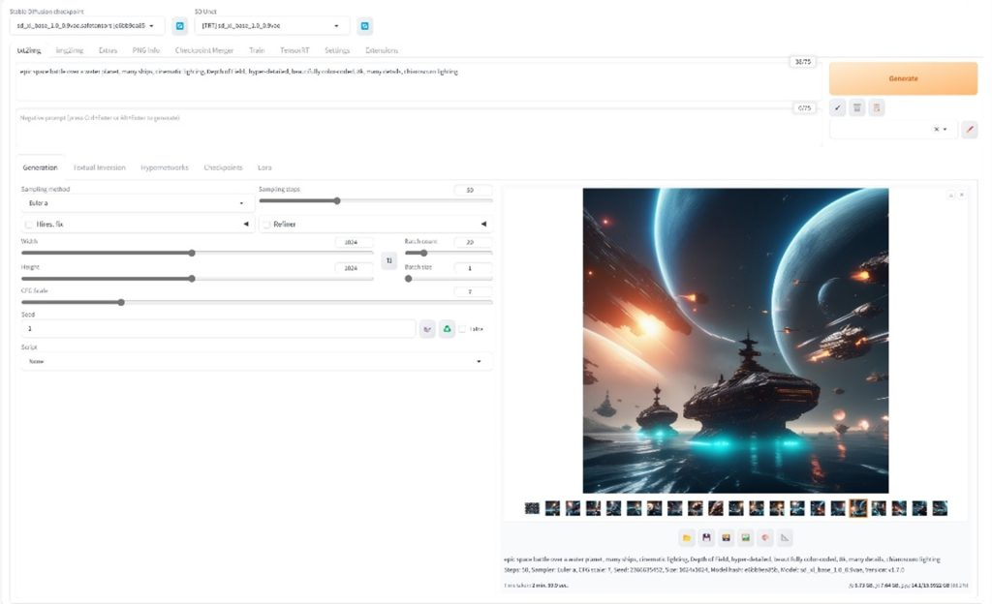Clear the styles selection with the X
The height and width of the screenshot is (604, 992).
coord(937,129)
